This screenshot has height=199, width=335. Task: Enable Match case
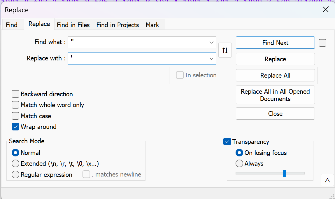(15, 116)
